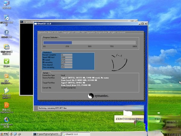Image resolution: width=181 pixels, height=136 pixels.
Task: Click the Symantec logo
Action: pos(98,96)
